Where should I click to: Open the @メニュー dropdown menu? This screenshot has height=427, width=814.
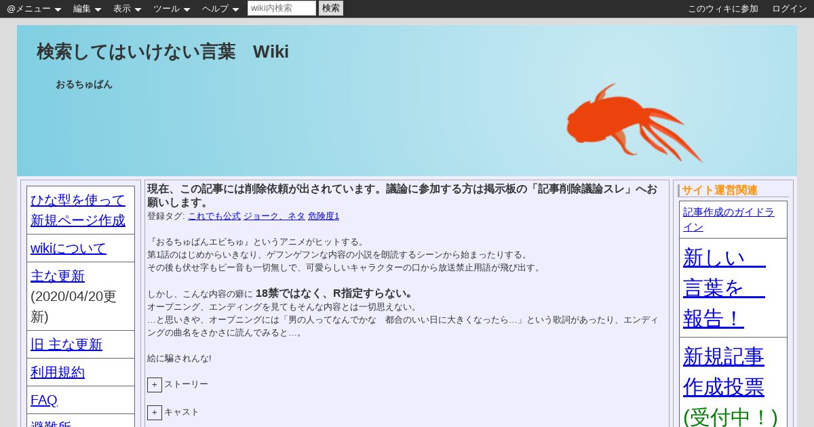(x=34, y=9)
